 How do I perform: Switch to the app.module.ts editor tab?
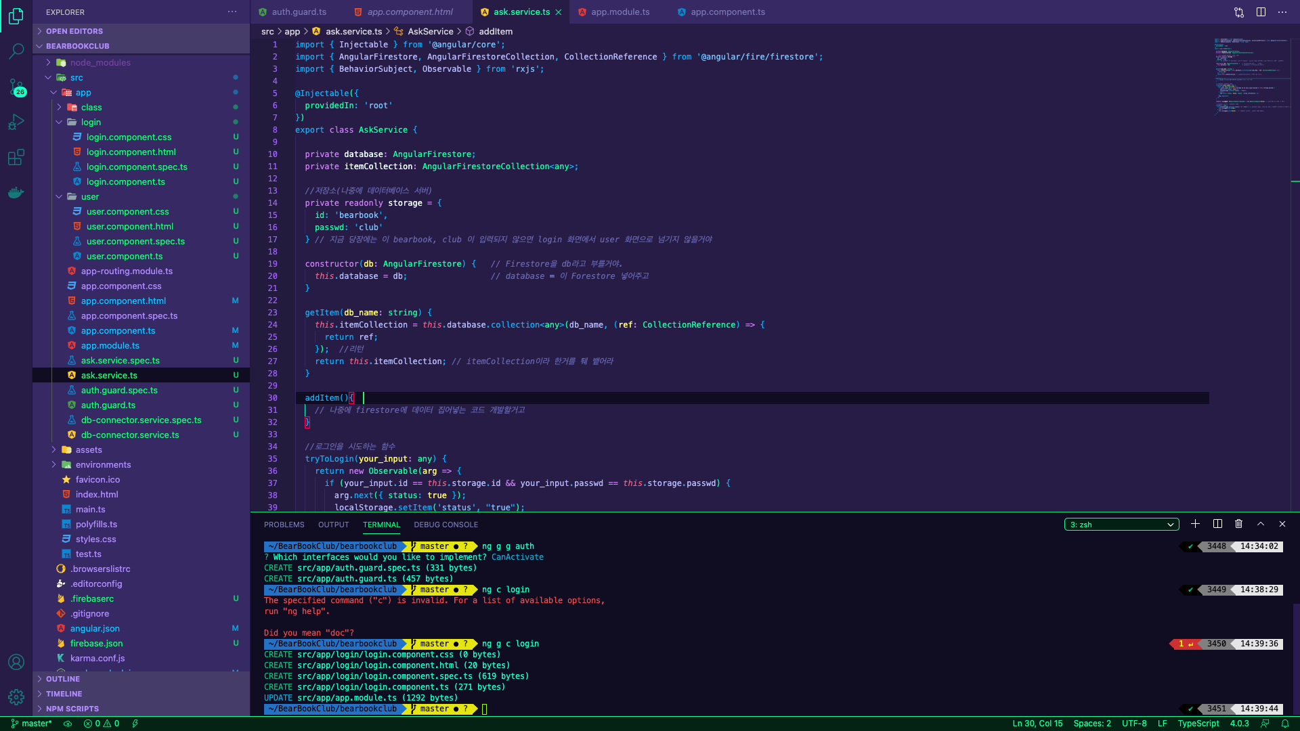620,12
